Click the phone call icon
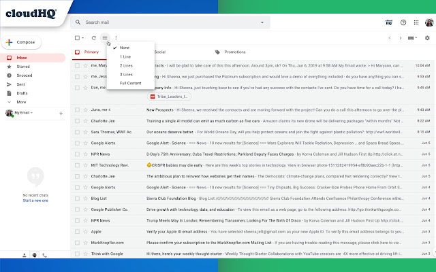The image size is (436, 272). (x=45, y=255)
